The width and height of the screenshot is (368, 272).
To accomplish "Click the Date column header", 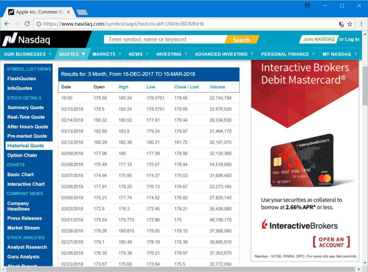I will [x=66, y=87].
